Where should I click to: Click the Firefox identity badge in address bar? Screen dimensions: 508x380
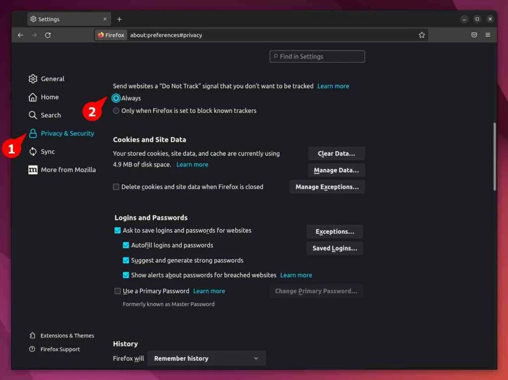[111, 35]
